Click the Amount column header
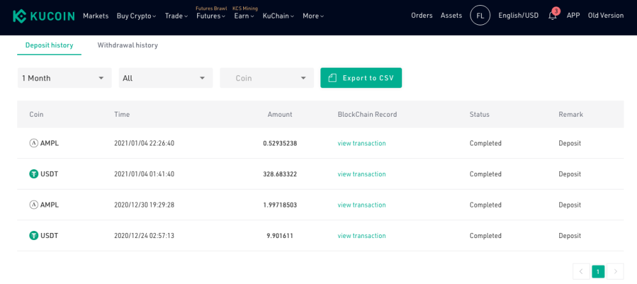This screenshot has height=284, width=637. (280, 114)
